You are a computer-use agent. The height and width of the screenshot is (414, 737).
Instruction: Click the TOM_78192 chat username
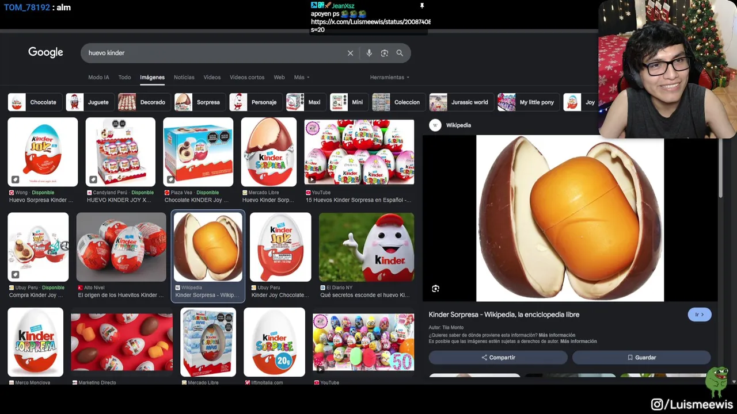[27, 7]
